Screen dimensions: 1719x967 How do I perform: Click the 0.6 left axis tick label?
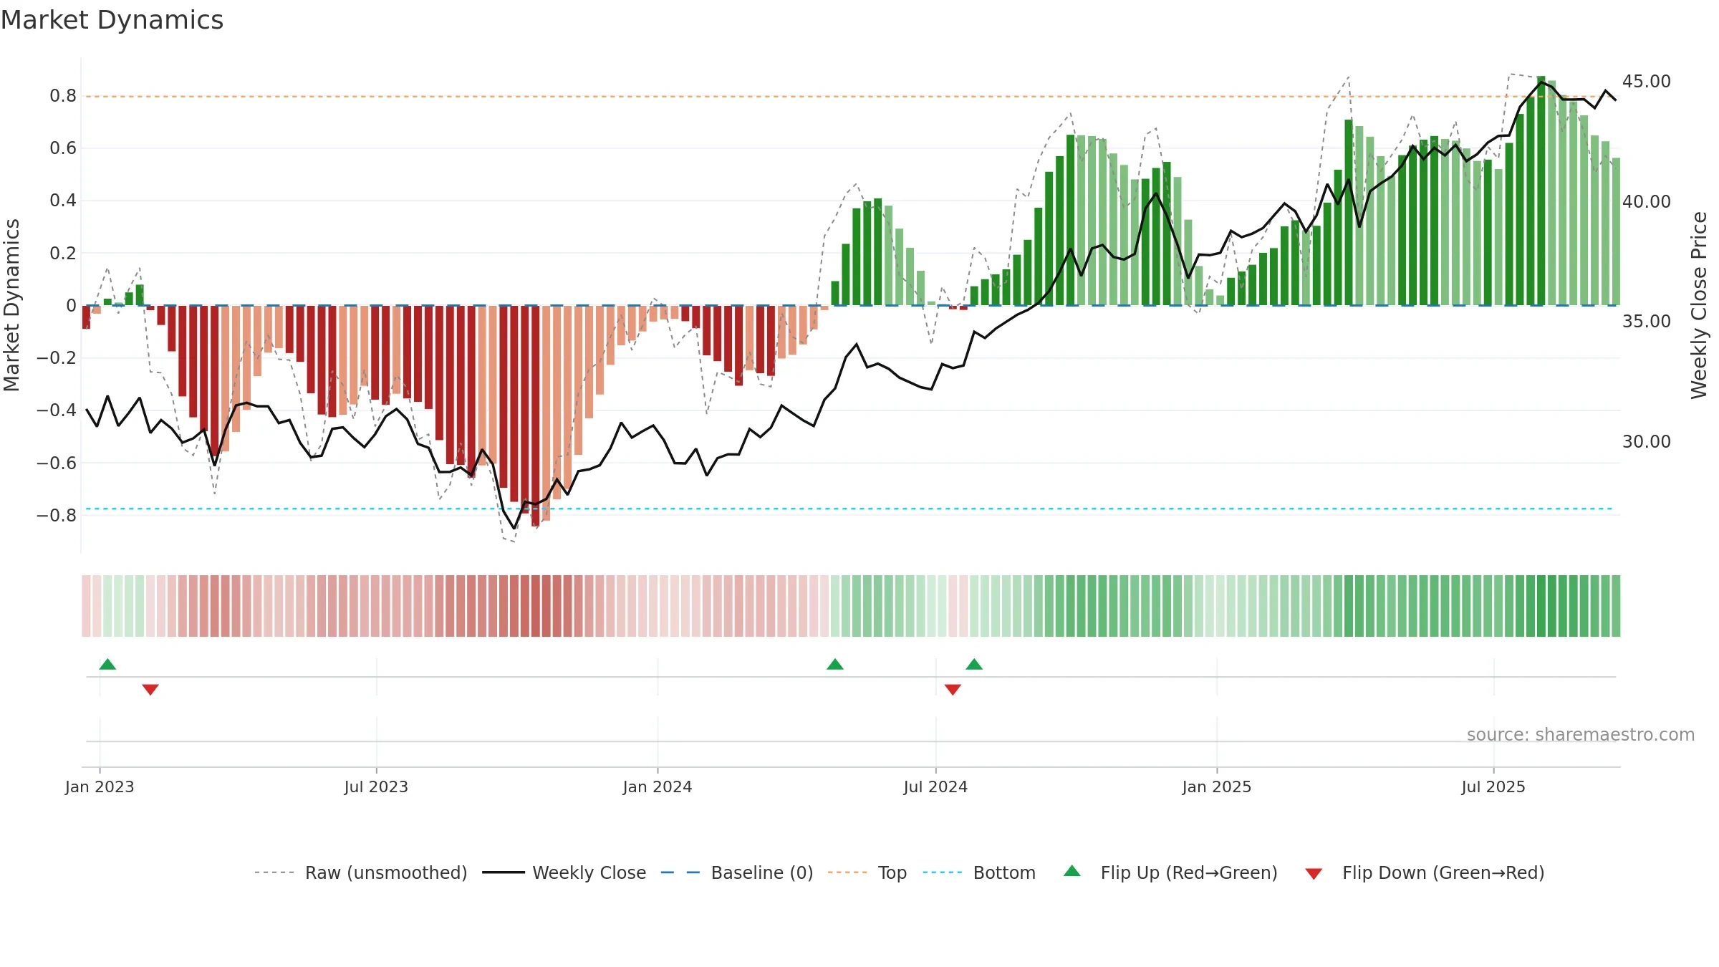coord(63,148)
